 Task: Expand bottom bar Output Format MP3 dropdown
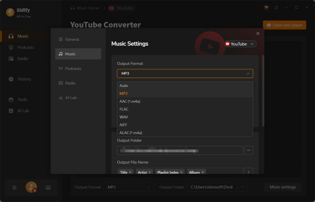point(129,187)
